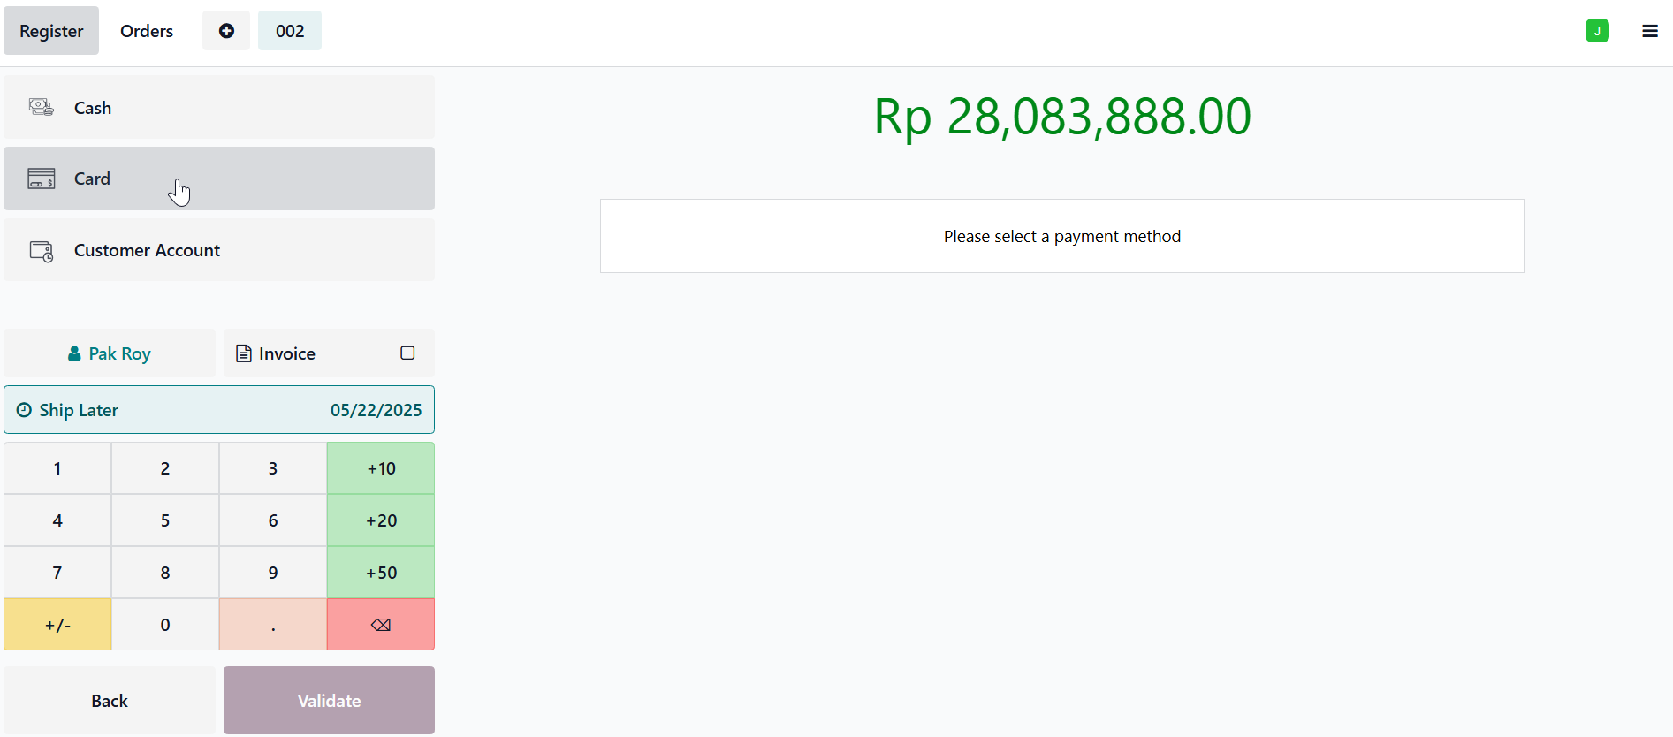Go Back to the previous screen
1673x737 pixels.
[x=110, y=701]
